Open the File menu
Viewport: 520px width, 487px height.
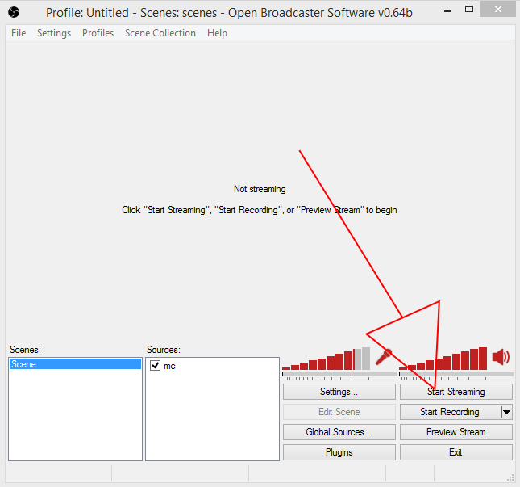(19, 33)
